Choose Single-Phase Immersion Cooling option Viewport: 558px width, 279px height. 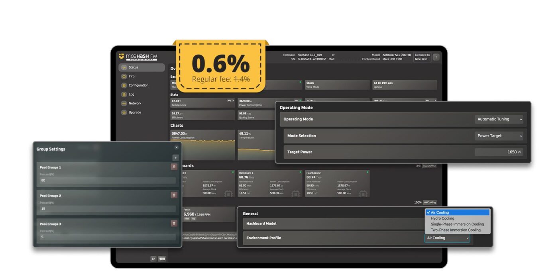[458, 224]
